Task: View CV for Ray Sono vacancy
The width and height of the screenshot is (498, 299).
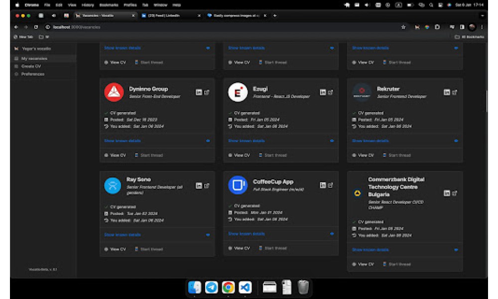Action: click(115, 250)
